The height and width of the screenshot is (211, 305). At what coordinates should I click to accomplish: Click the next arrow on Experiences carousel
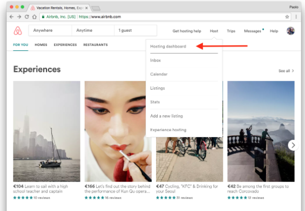click(293, 145)
